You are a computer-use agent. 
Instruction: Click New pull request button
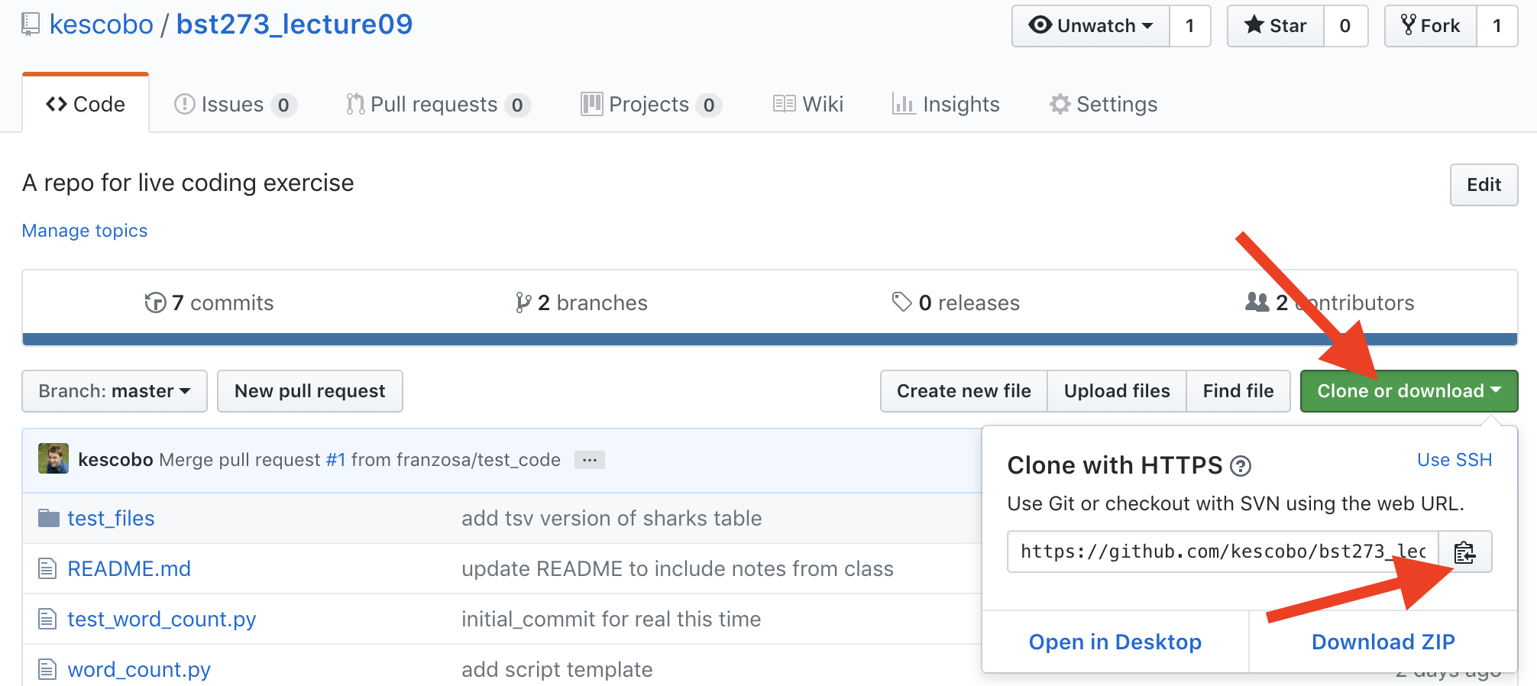tap(310, 391)
